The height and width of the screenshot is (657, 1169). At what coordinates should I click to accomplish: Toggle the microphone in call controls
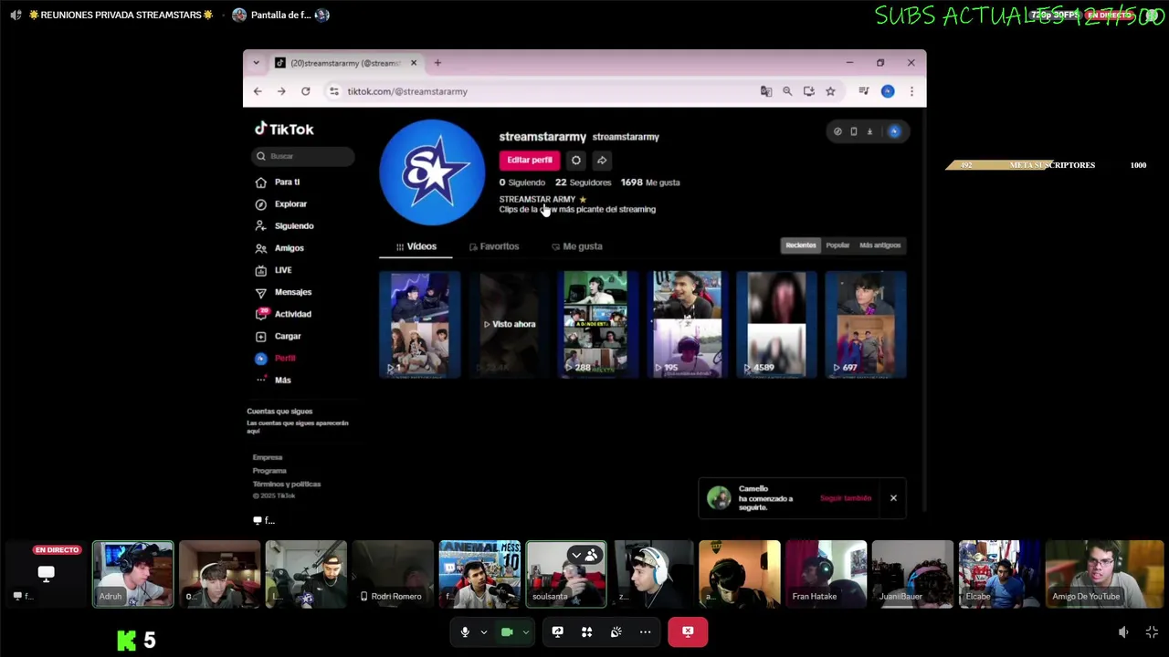[x=465, y=631]
